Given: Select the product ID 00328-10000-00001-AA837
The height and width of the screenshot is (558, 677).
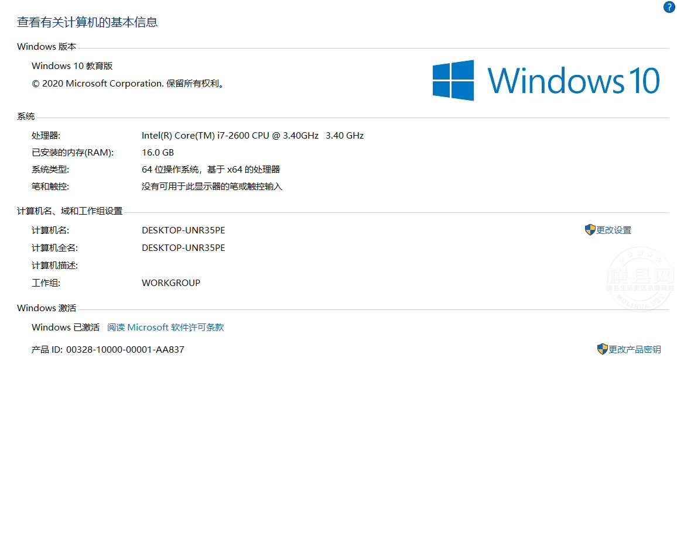Looking at the screenshot, I should tap(125, 350).
